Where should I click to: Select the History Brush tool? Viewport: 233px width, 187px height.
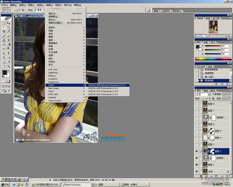8,40
